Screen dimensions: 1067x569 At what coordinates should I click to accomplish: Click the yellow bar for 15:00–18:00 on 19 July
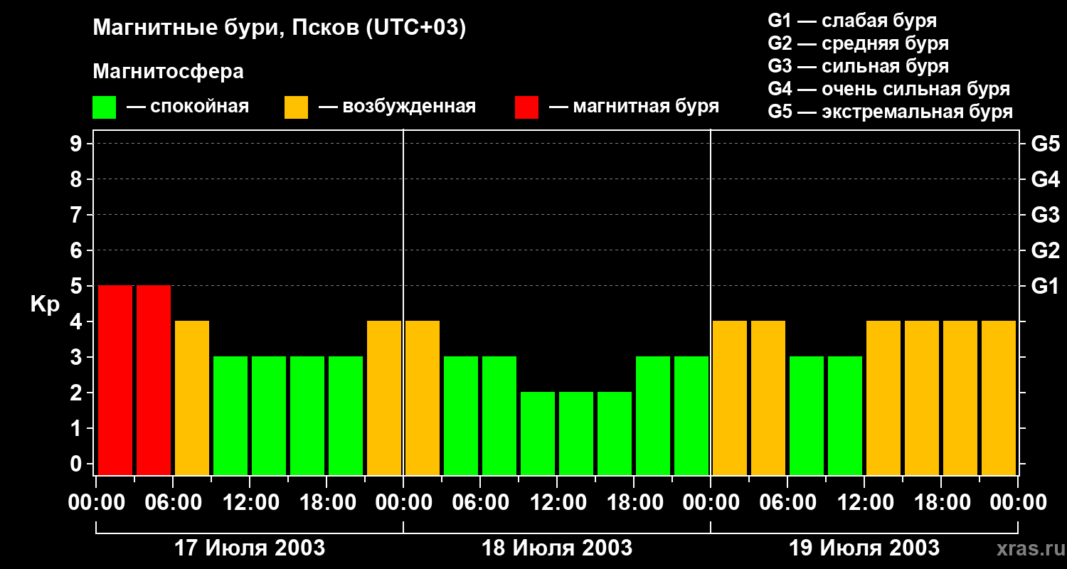(x=922, y=398)
